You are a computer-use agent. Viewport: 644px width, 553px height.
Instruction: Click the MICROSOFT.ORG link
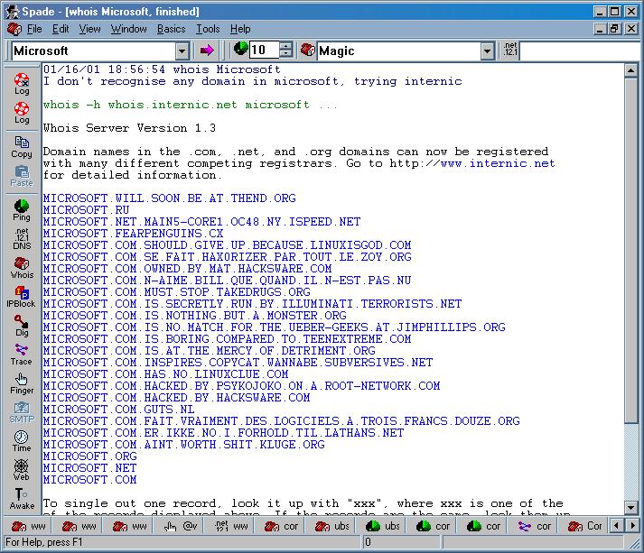pyautogui.click(x=90, y=456)
